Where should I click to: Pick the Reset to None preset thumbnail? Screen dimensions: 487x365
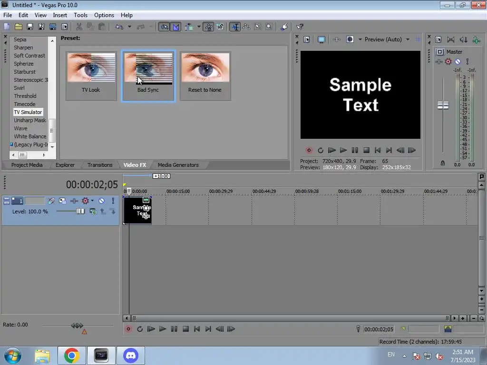[205, 76]
